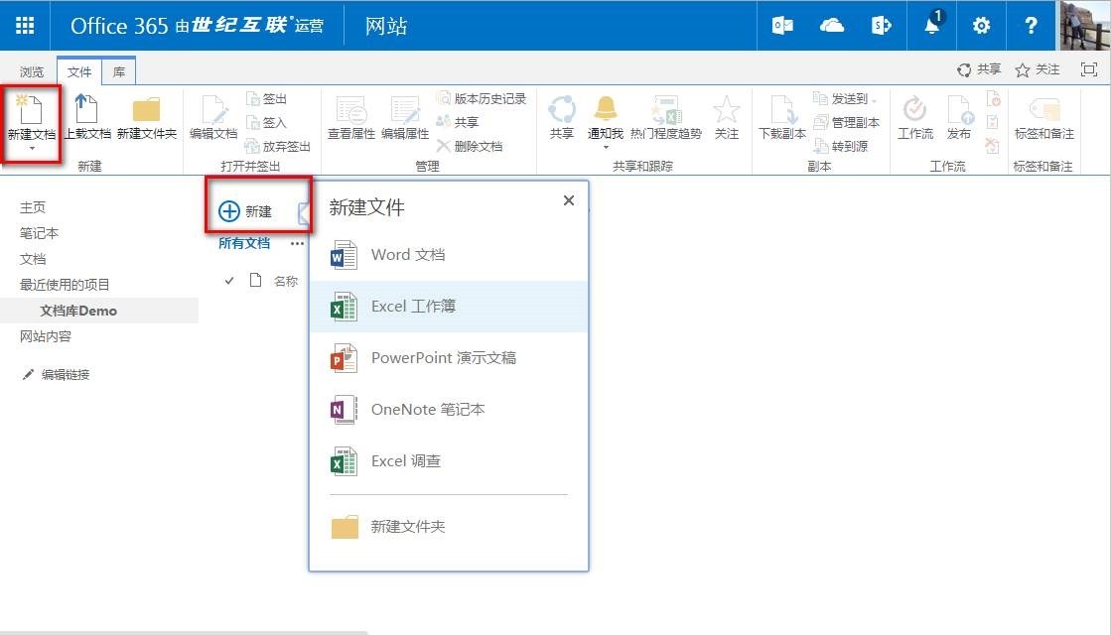Open SharePoint sites icon
This screenshot has width=1111, height=635.
(881, 26)
